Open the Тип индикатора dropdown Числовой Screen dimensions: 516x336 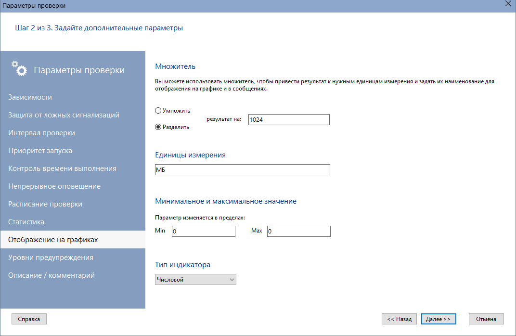point(195,279)
